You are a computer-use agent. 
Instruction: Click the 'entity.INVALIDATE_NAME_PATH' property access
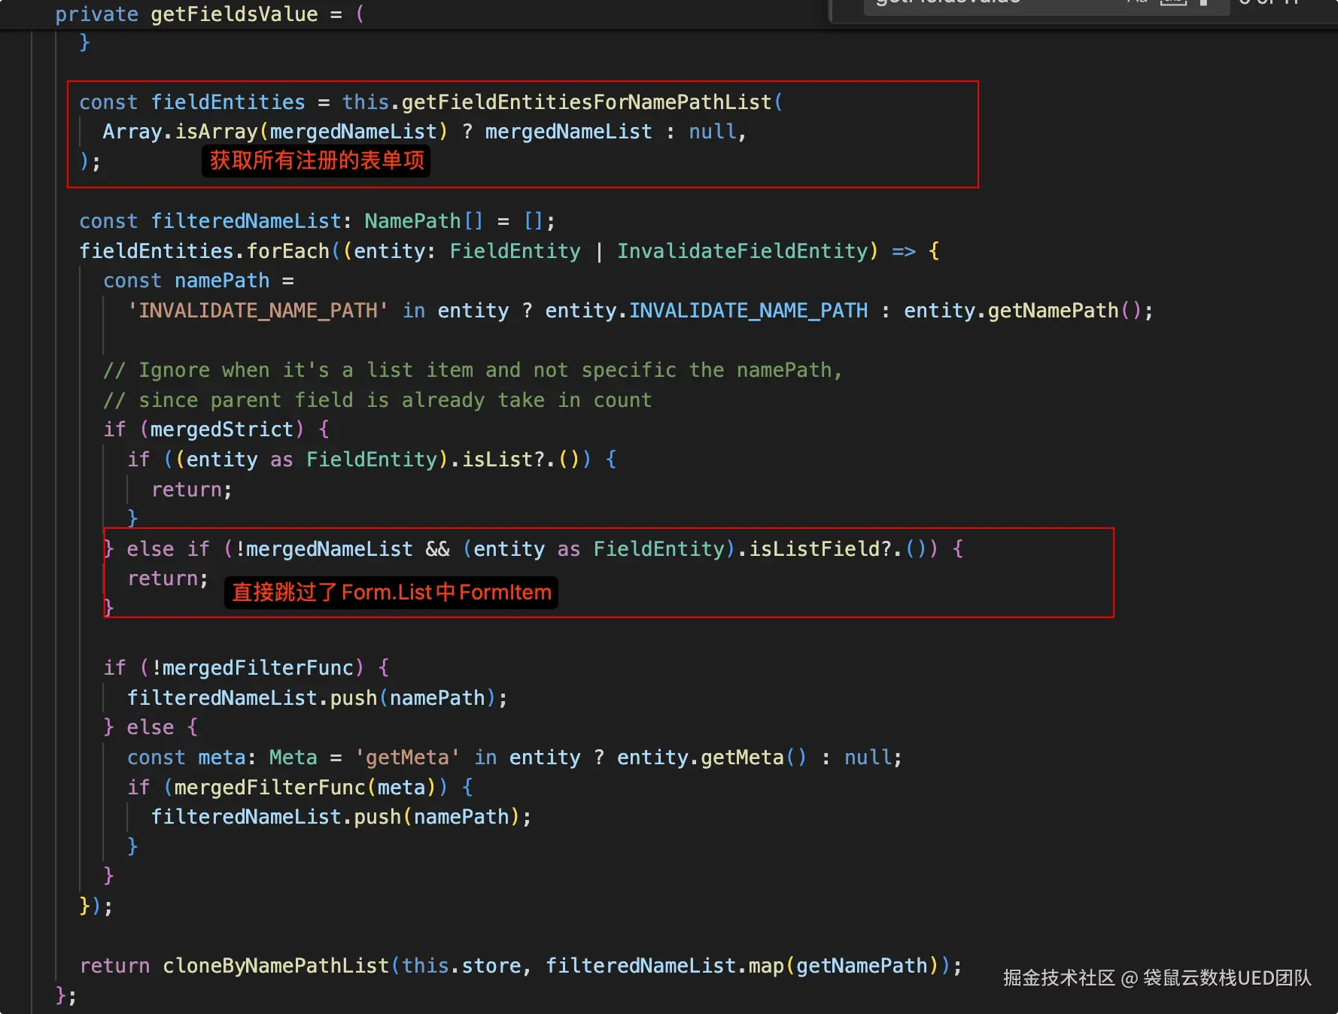pyautogui.click(x=707, y=311)
